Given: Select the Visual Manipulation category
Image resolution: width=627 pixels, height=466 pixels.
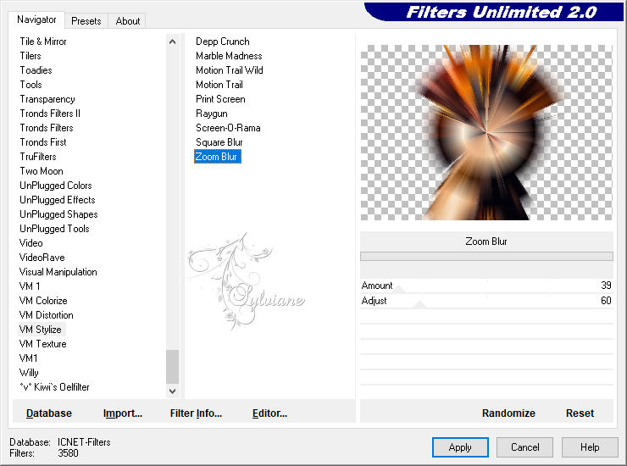Looking at the screenshot, I should pyautogui.click(x=58, y=272).
